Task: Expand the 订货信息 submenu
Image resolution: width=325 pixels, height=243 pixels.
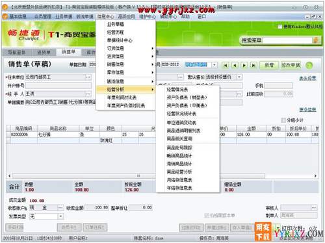Action: pos(126,48)
